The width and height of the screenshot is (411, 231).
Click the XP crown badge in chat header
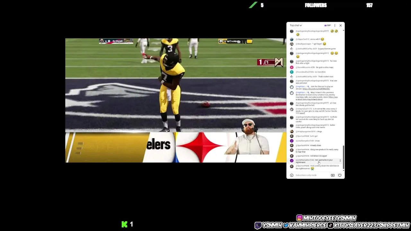point(328,25)
